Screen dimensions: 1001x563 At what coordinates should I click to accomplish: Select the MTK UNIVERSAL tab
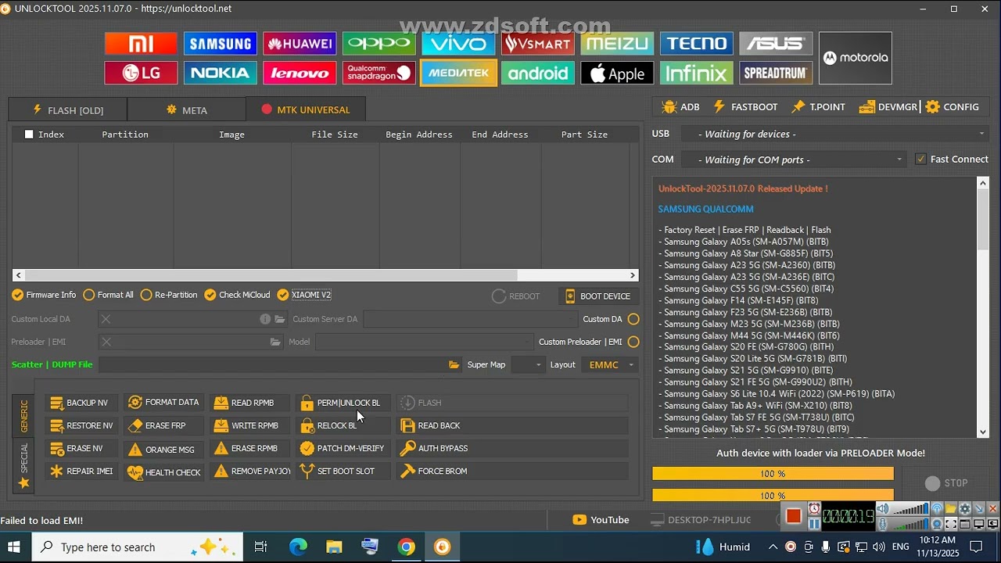click(x=306, y=109)
